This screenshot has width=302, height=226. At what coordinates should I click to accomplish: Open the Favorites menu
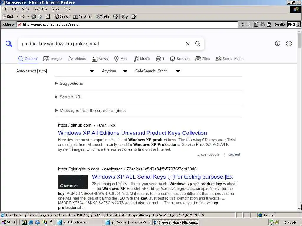click(x=40, y=9)
